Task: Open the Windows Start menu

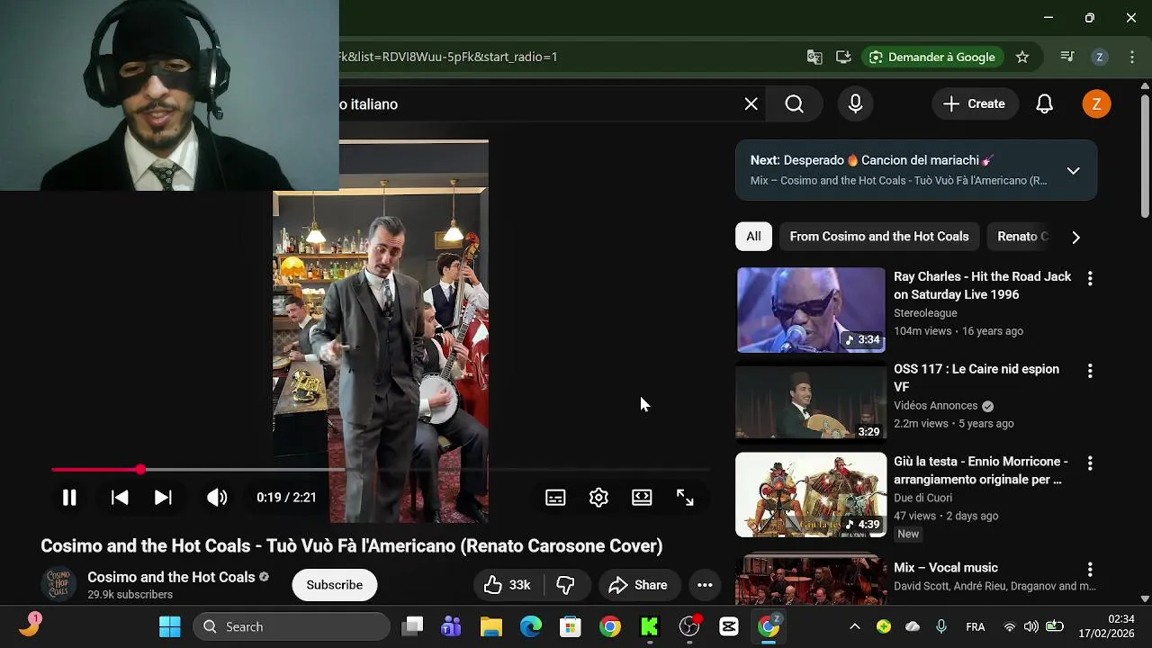Action: 169,626
